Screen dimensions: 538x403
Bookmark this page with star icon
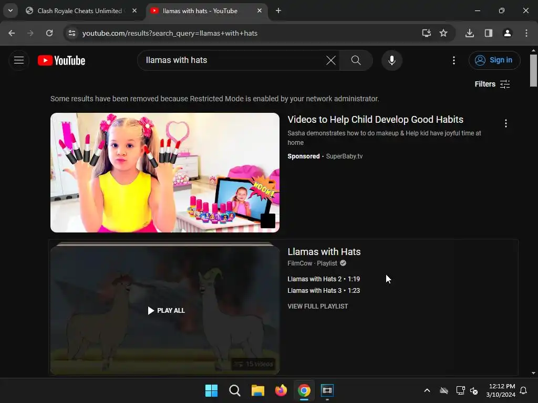443,33
